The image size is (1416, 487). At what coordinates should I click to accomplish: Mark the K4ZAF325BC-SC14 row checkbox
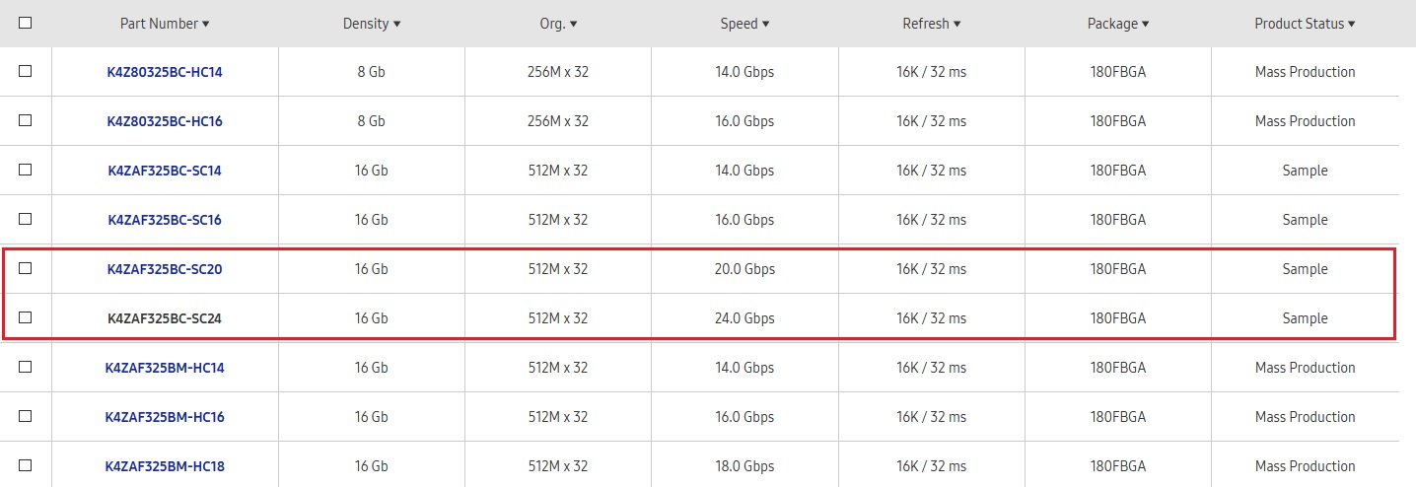point(26,170)
